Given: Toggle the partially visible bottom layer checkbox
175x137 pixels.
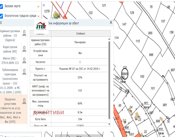Looking at the screenshot, I should pos(1,135).
